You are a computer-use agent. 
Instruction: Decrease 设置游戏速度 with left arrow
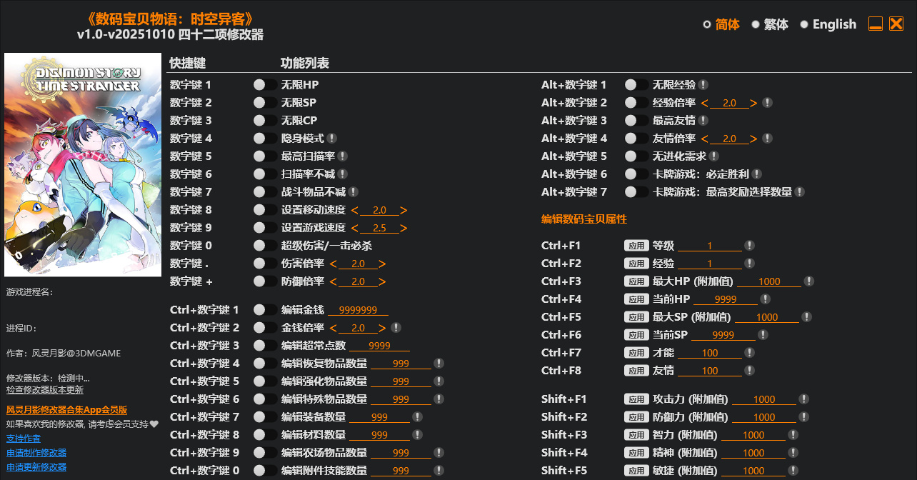point(354,228)
